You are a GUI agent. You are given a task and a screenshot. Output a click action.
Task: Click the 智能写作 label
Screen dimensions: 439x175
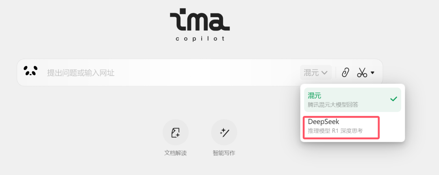tap(224, 153)
